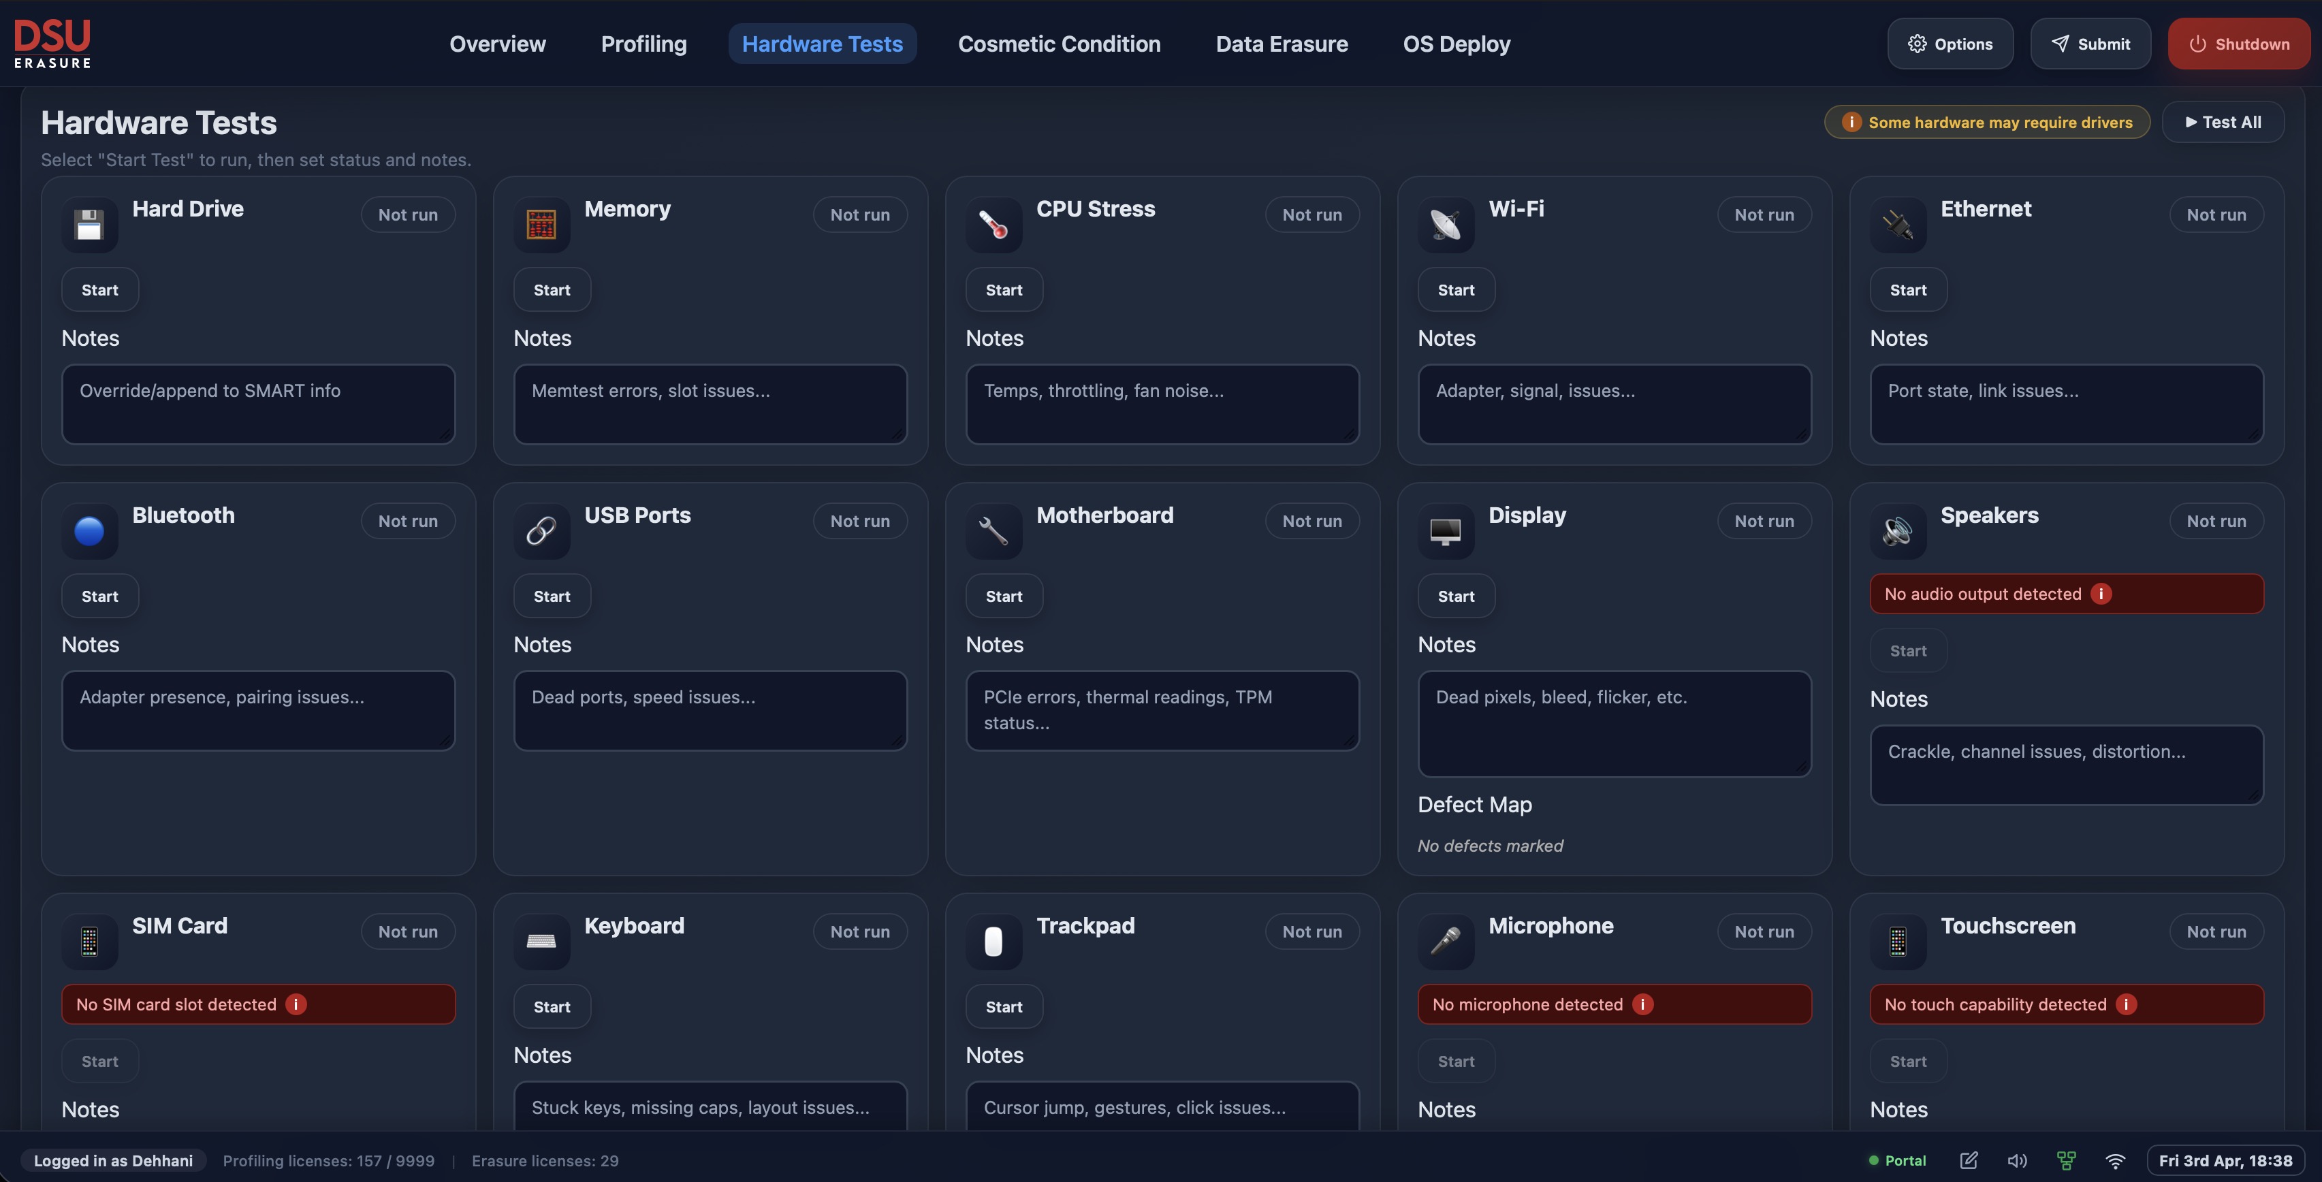This screenshot has width=2322, height=1182.
Task: Click the Bluetooth blue circle icon
Action: 89,531
